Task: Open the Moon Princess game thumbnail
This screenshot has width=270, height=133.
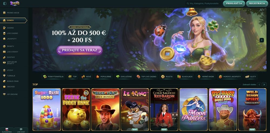Action: click(x=194, y=109)
